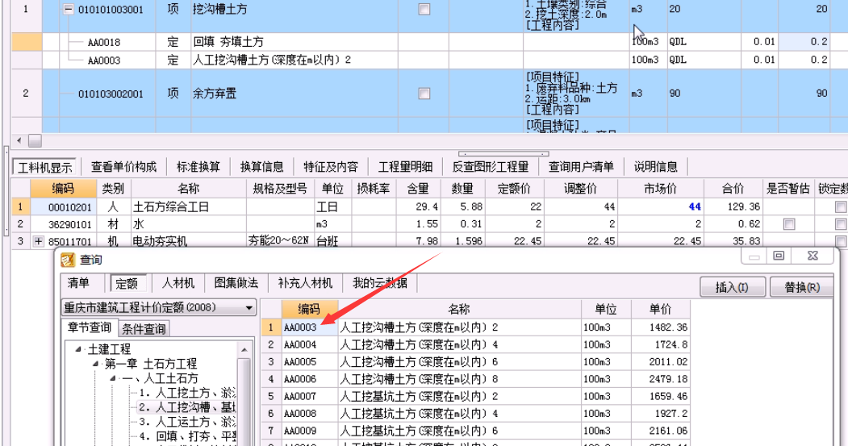This screenshot has width=848, height=446.
Task: Open the 工程量明细 tab
Action: (x=405, y=167)
